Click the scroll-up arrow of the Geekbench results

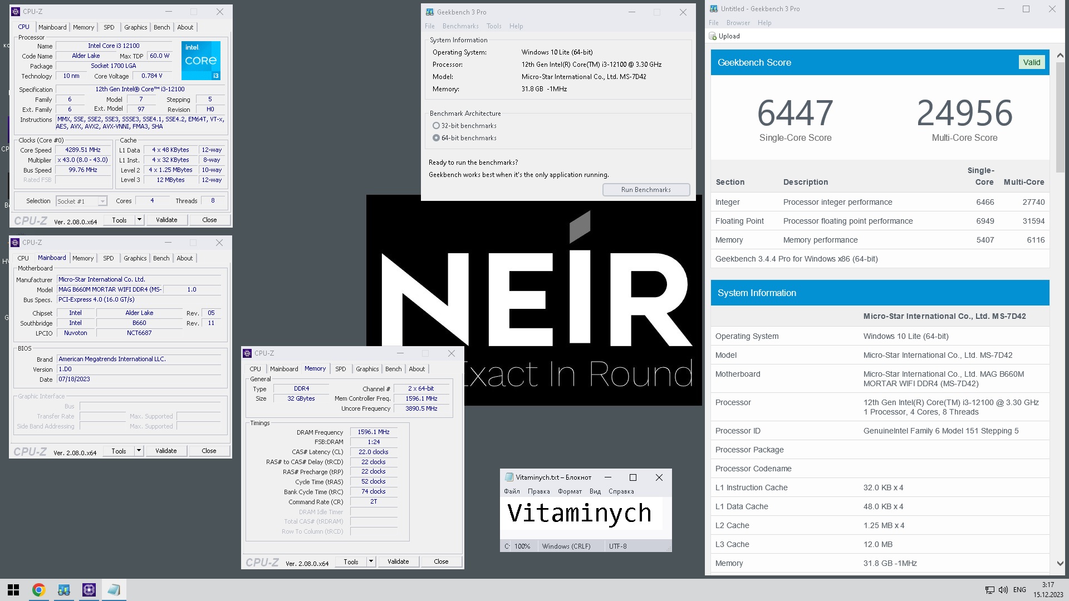coord(1060,55)
